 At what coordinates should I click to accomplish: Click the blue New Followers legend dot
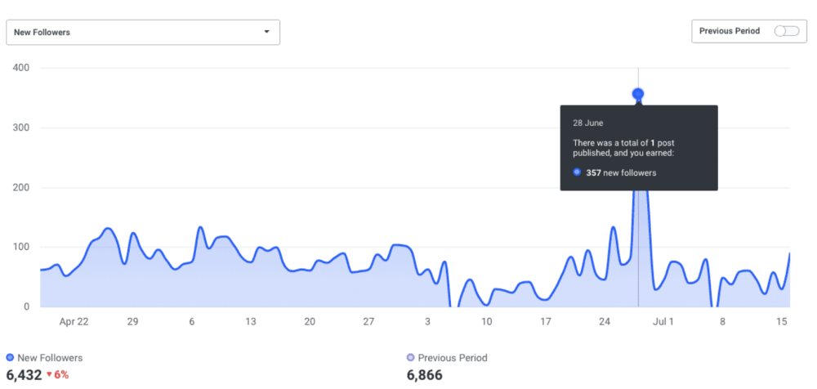(x=9, y=358)
